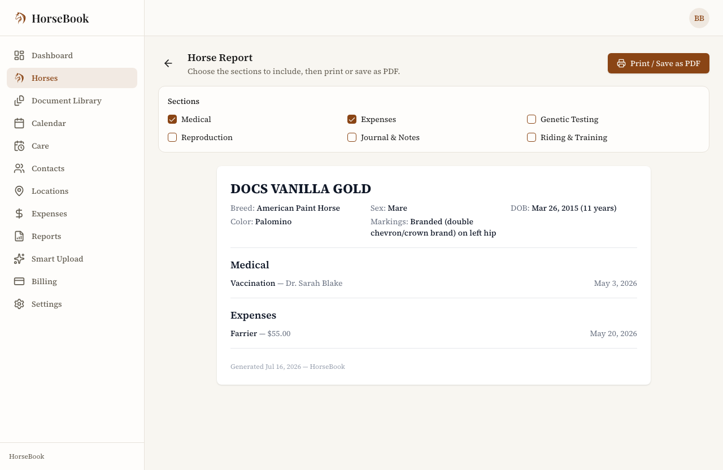
Task: Click the HorseBook footer text in sidebar
Action: (x=27, y=456)
